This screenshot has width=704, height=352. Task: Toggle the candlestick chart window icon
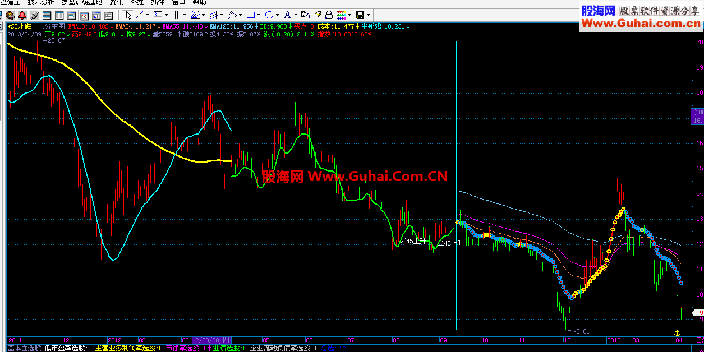pos(84,15)
